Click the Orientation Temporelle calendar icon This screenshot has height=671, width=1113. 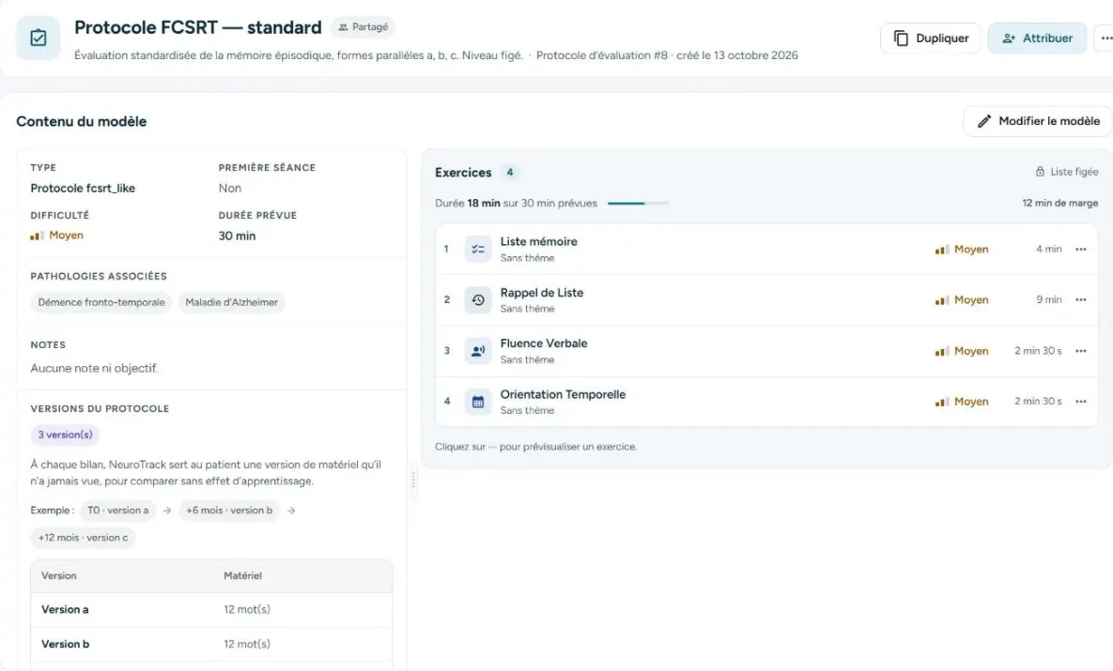point(478,402)
